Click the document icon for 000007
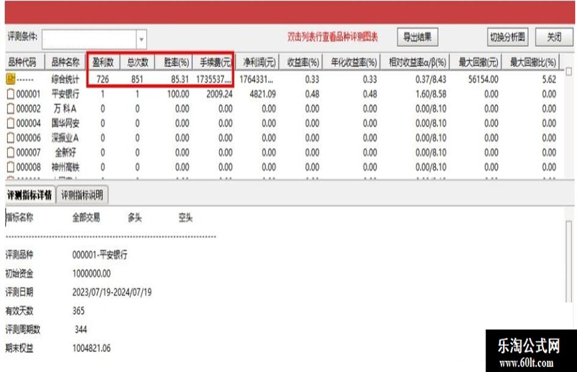Viewport: 577px width, 372px height. point(10,153)
